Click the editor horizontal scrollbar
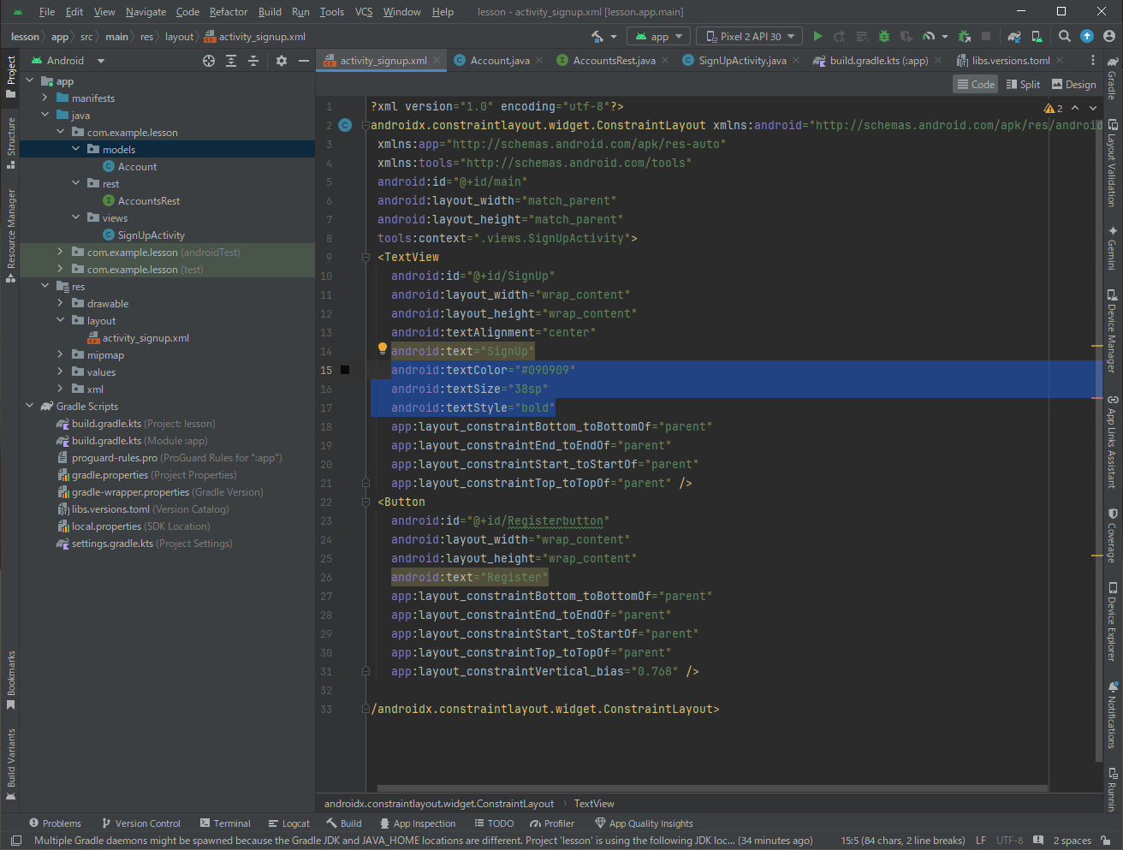The image size is (1123, 850). coord(712,788)
